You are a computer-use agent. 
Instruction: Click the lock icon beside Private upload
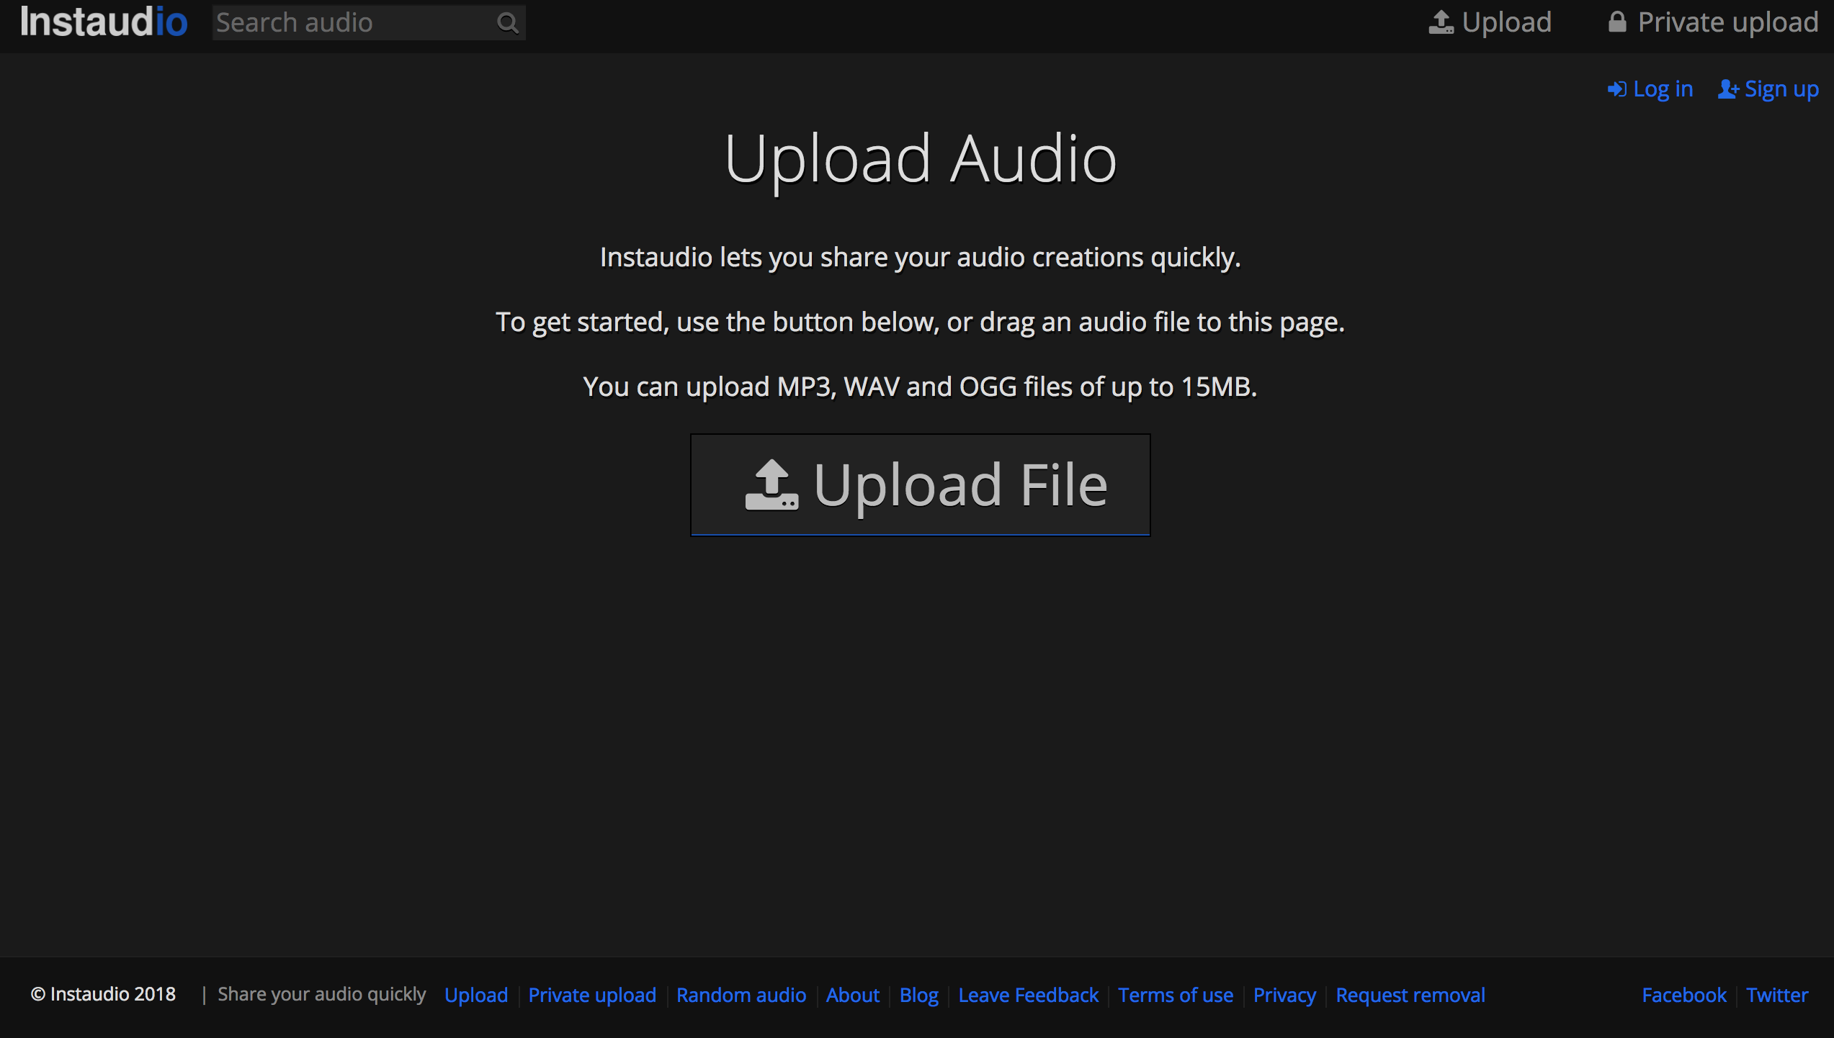tap(1617, 22)
